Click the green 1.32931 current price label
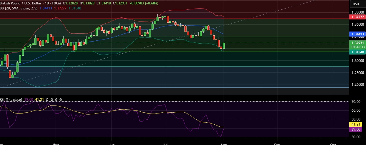 358,43
